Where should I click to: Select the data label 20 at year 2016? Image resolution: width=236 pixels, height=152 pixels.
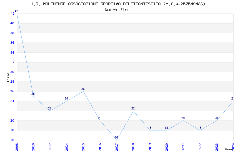pyautogui.click(x=100, y=118)
